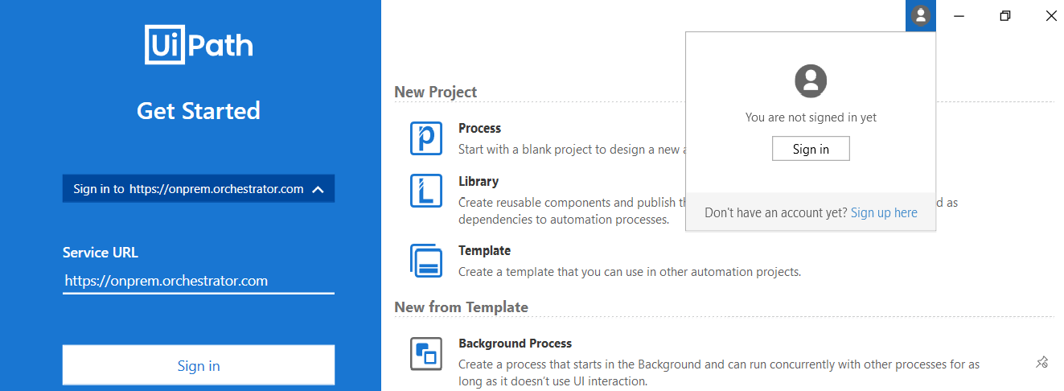1064x391 pixels.
Task: Minimize the UiPath window
Action: 959,15
